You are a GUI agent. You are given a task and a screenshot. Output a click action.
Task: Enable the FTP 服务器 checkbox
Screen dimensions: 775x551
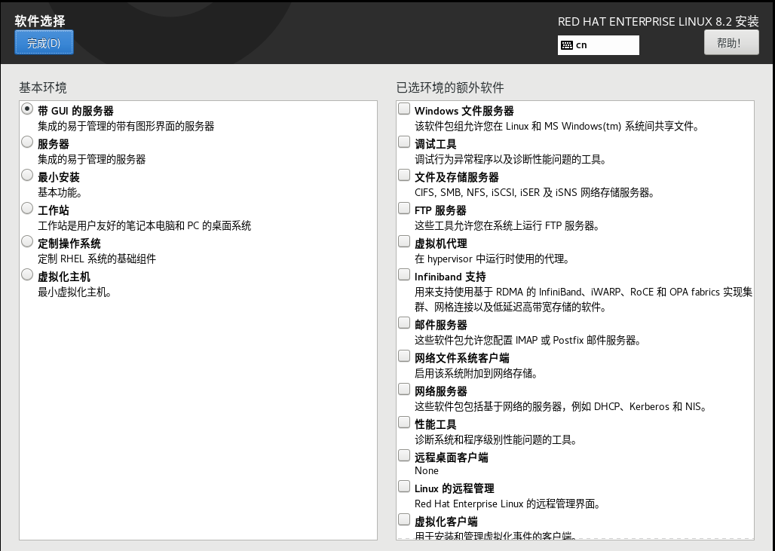tap(404, 208)
